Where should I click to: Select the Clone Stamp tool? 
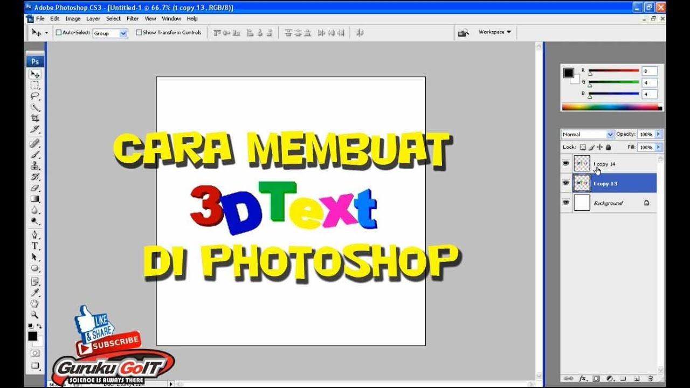click(x=35, y=165)
